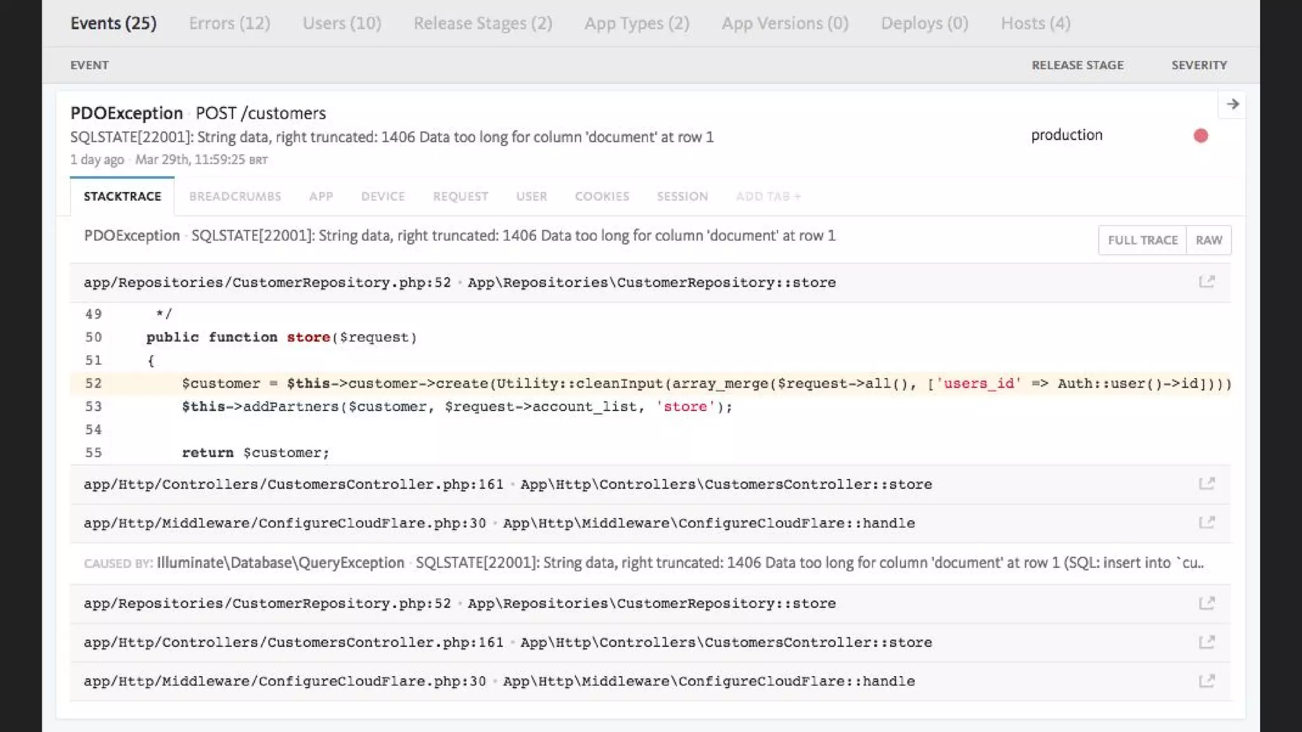Image resolution: width=1302 pixels, height=732 pixels.
Task: Toggle the FULL TRACE view
Action: (1142, 240)
